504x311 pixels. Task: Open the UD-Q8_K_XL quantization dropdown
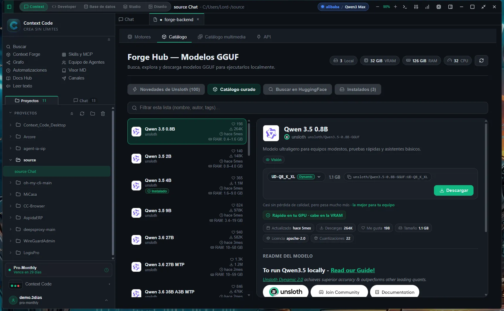(x=296, y=177)
